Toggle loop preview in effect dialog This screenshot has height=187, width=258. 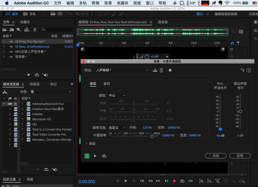tap(104, 156)
